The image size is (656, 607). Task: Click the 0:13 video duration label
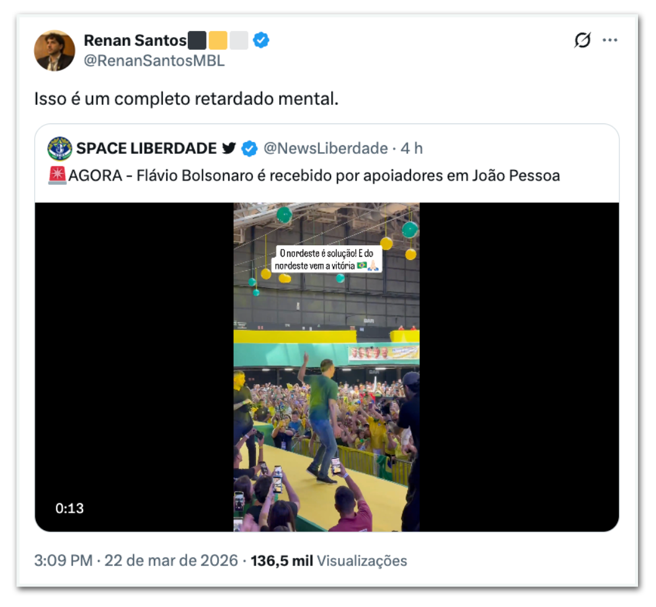pyautogui.click(x=69, y=508)
